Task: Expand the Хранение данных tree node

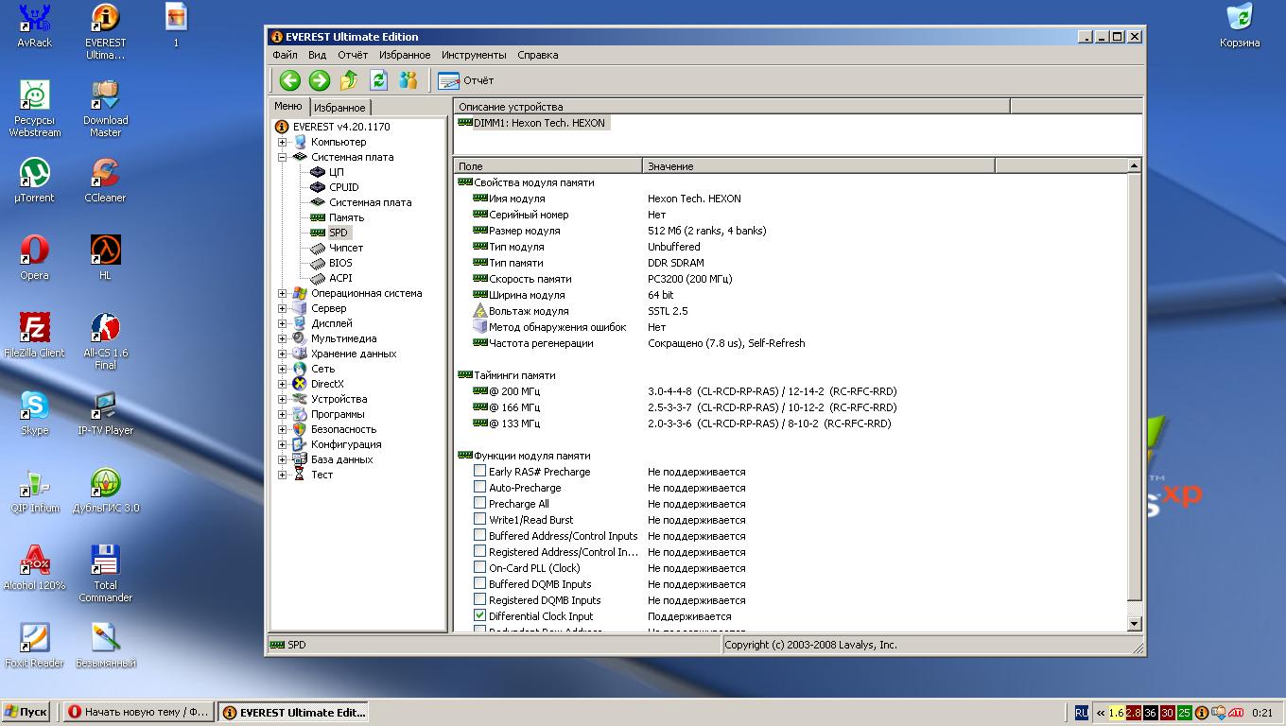Action: (282, 354)
